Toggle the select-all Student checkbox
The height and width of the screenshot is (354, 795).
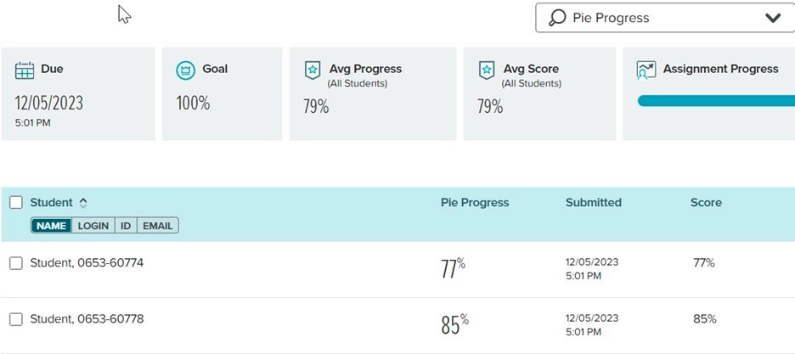[x=16, y=203]
